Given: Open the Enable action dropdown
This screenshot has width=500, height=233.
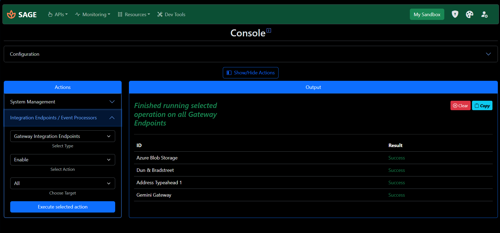Looking at the screenshot, I should pyautogui.click(x=63, y=160).
